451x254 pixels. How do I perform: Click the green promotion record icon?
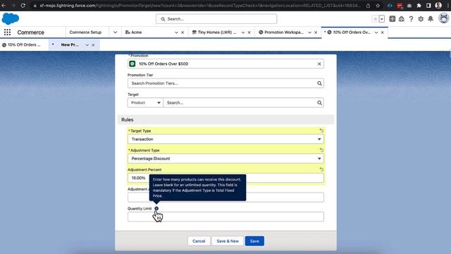(x=132, y=64)
